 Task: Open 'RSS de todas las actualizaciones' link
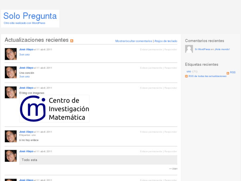[207, 76]
